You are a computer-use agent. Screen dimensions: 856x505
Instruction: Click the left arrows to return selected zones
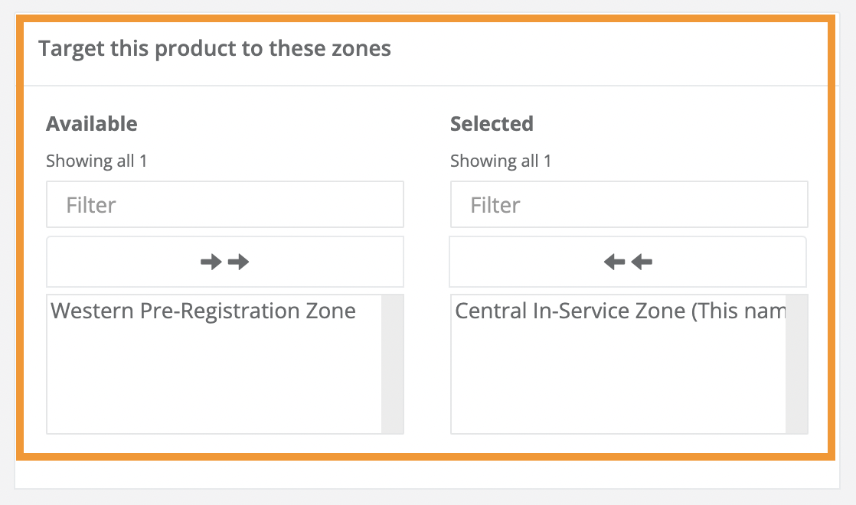click(x=628, y=261)
